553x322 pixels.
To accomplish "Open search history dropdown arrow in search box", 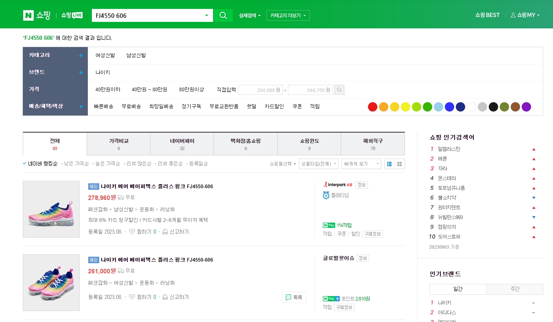I will pos(207,15).
